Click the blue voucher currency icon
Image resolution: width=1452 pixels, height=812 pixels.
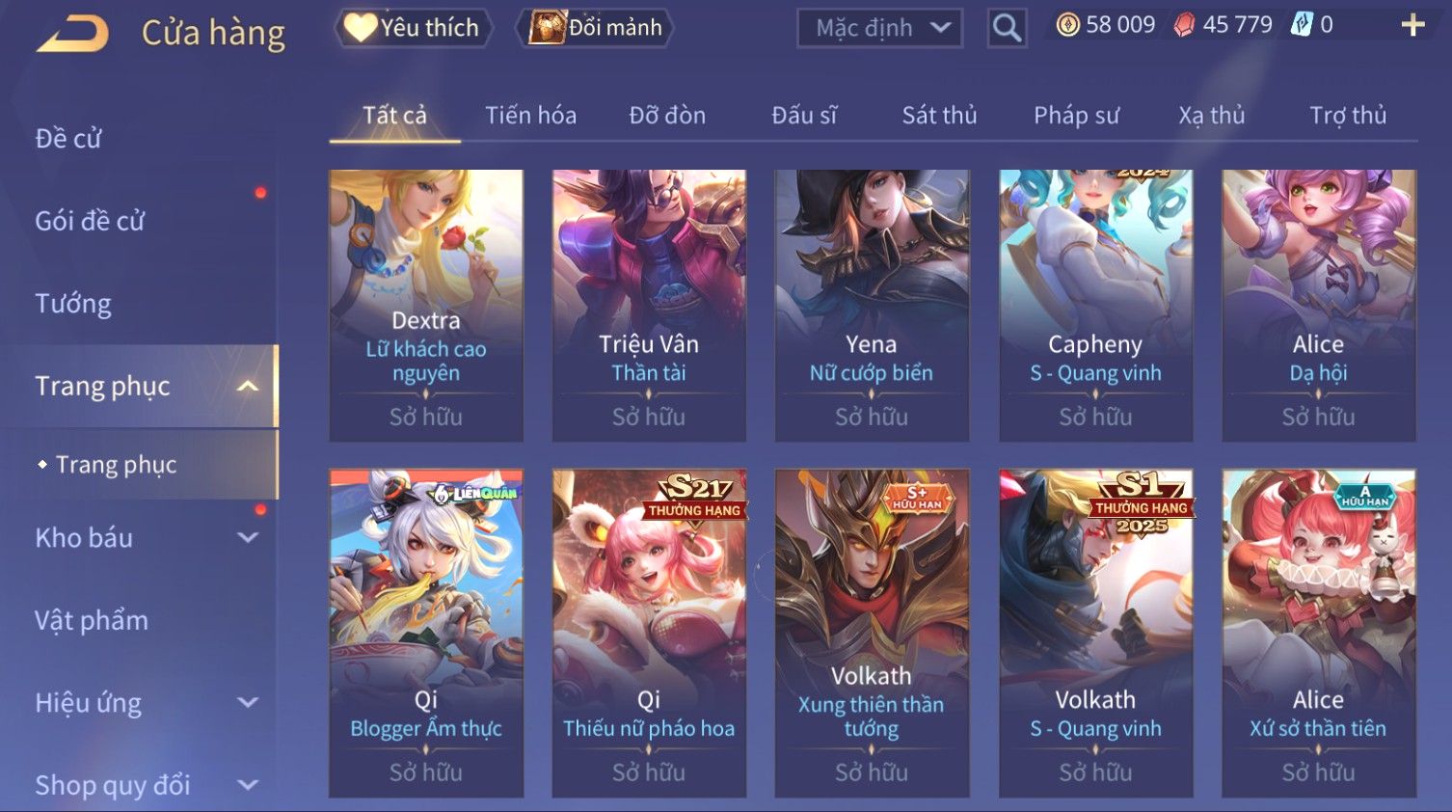pyautogui.click(x=1302, y=25)
